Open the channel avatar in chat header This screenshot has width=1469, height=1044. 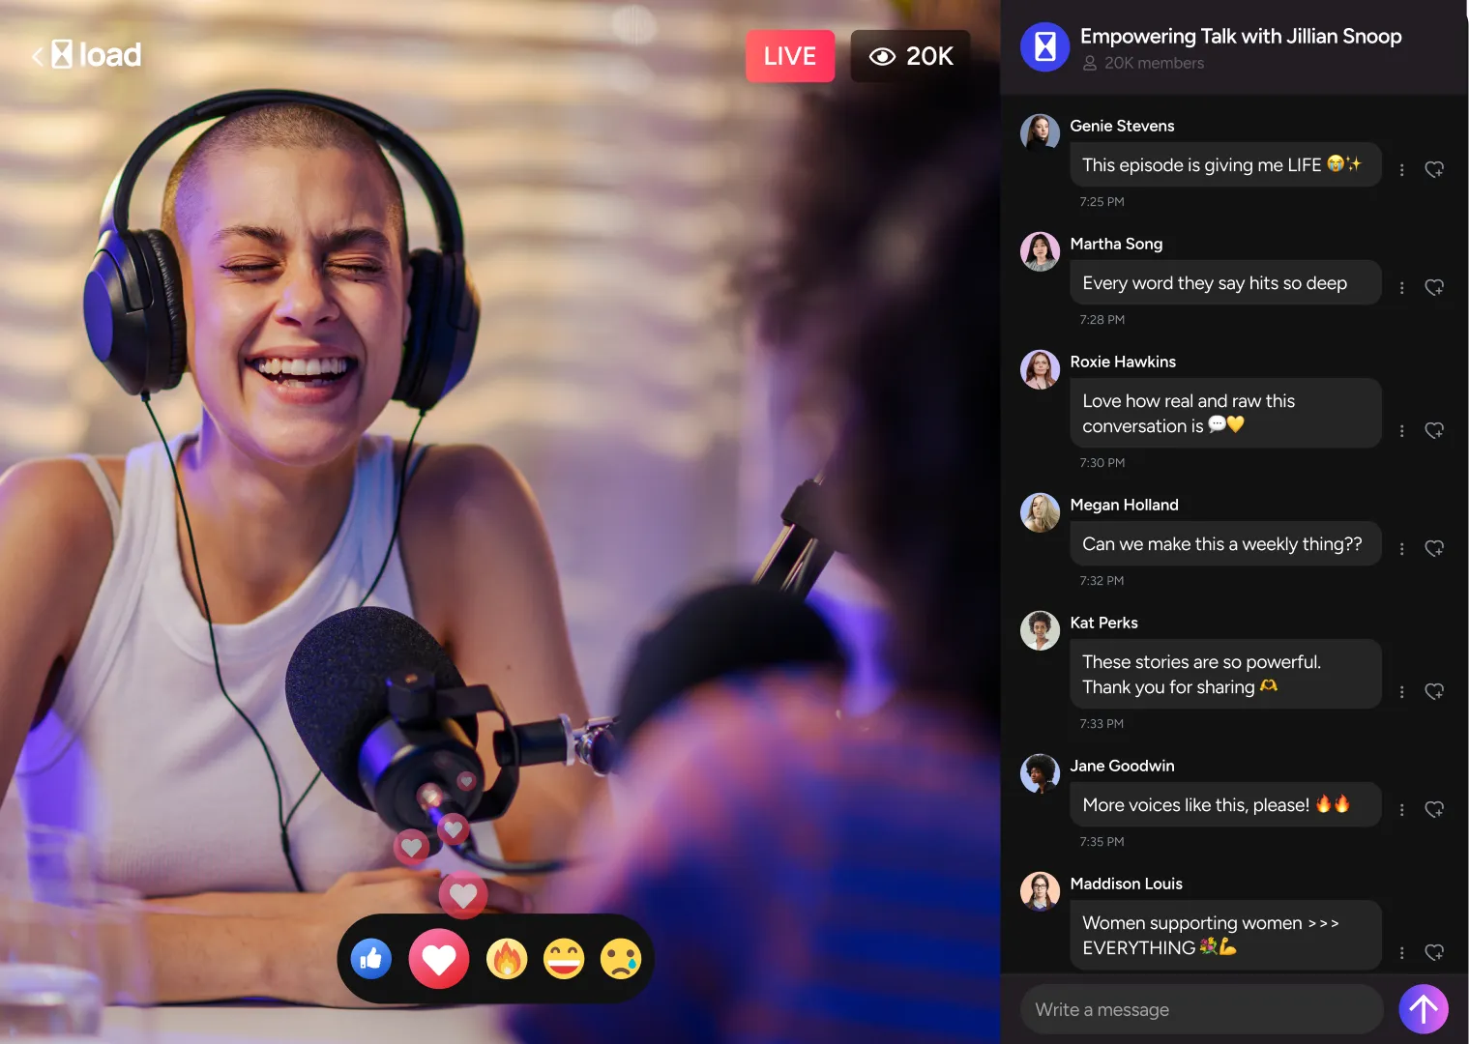click(x=1045, y=46)
